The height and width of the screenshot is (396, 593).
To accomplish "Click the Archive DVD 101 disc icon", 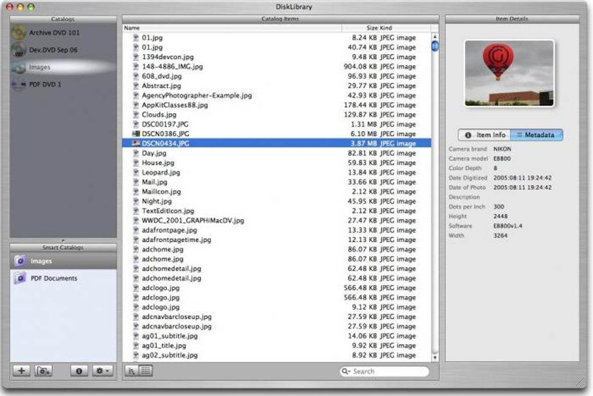I will [x=19, y=33].
